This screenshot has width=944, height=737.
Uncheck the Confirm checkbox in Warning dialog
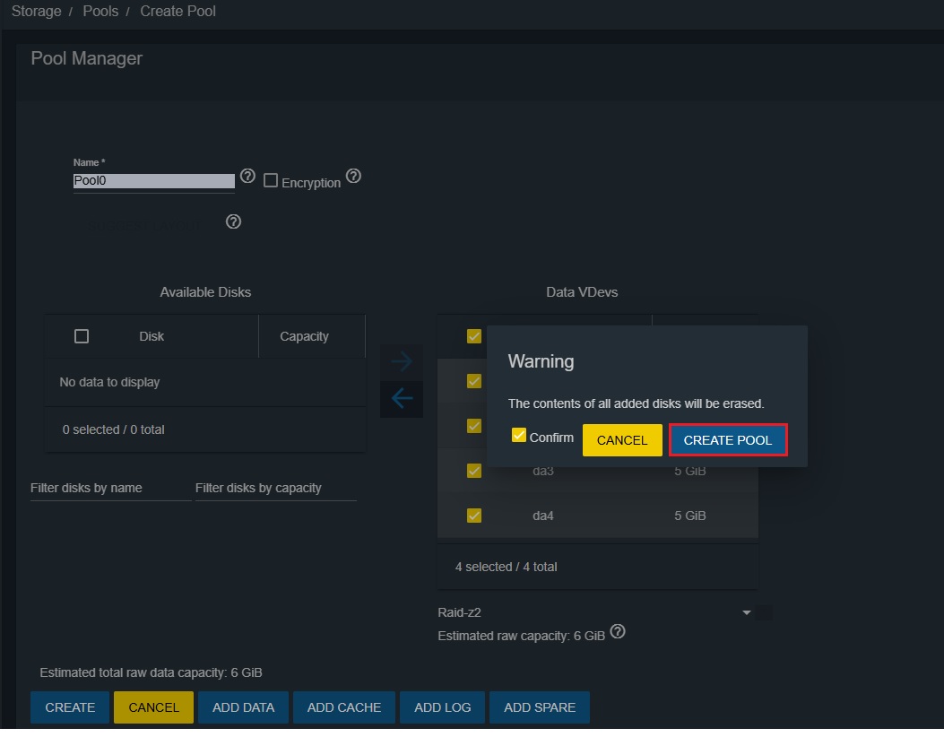click(518, 436)
